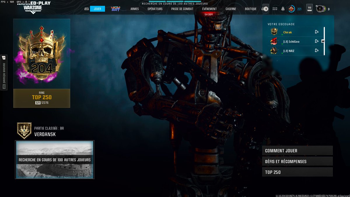Open the Armes tab
Image resolution: width=350 pixels, height=197 pixels.
point(134,9)
